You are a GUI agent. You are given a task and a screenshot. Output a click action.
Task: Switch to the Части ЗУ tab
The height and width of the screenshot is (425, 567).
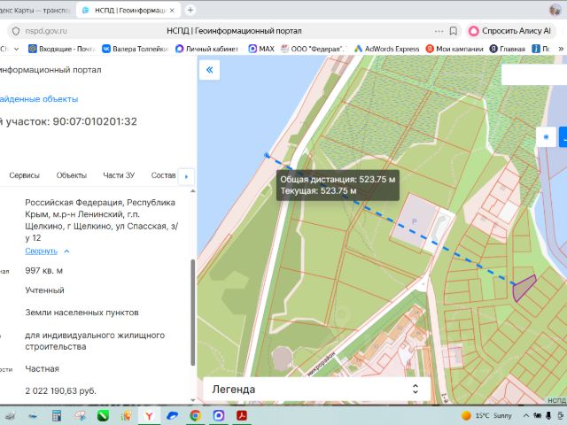point(119,175)
